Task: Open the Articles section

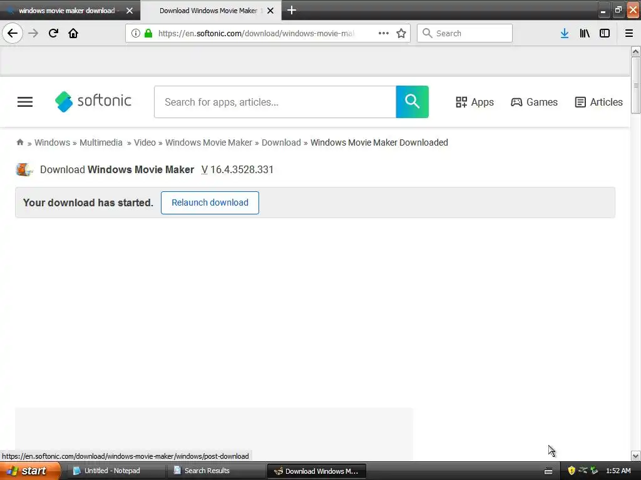Action: coord(598,102)
